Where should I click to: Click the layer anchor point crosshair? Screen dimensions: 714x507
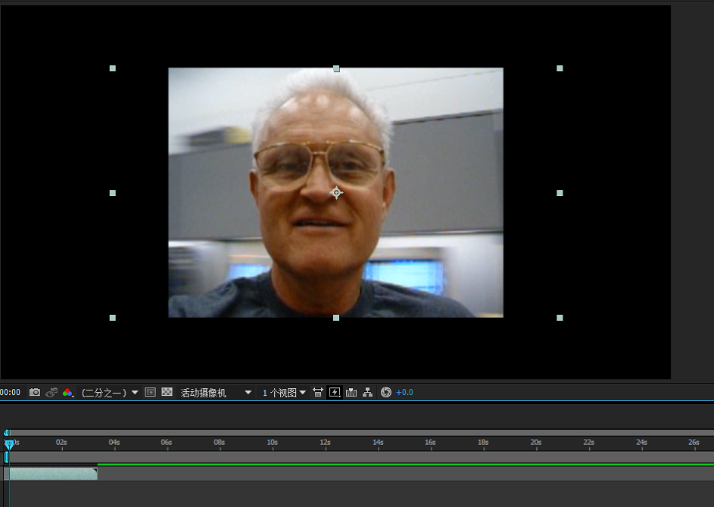pos(336,193)
